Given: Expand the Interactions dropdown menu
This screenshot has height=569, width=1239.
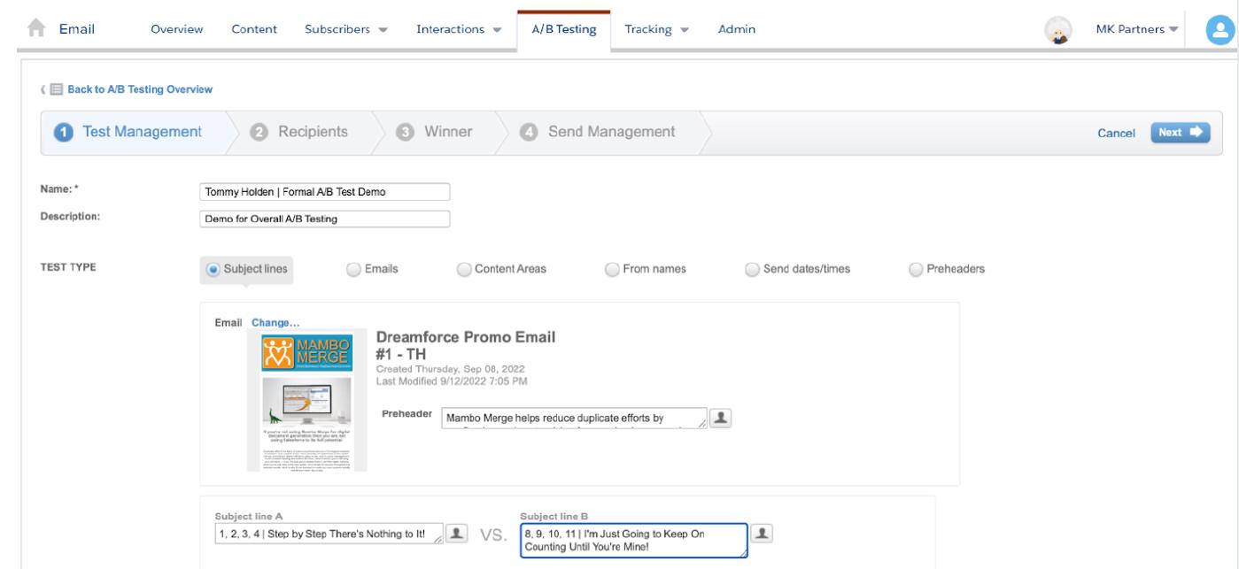Looking at the screenshot, I should point(459,29).
